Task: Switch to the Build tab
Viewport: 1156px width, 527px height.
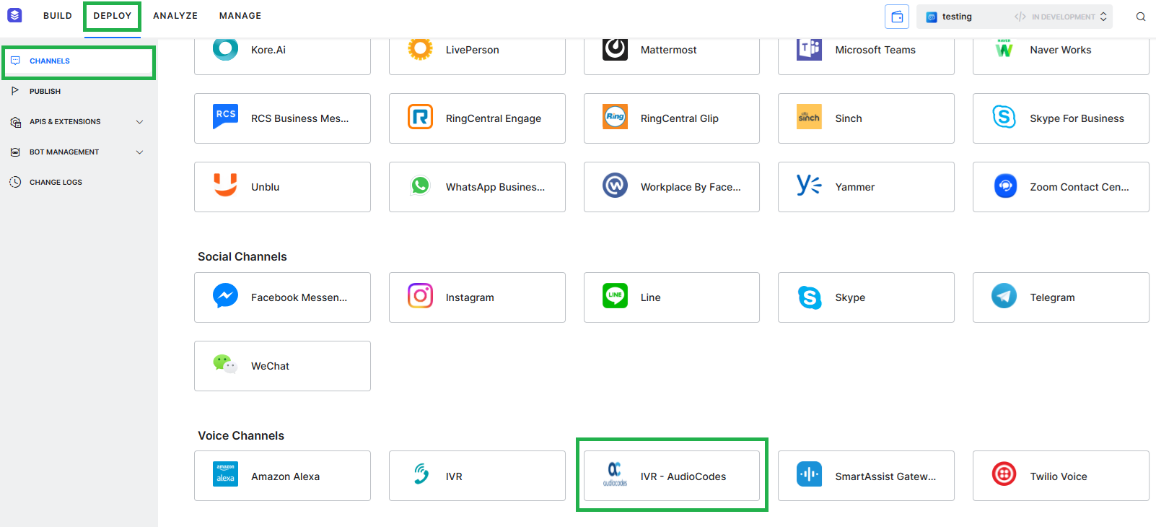Action: 58,16
